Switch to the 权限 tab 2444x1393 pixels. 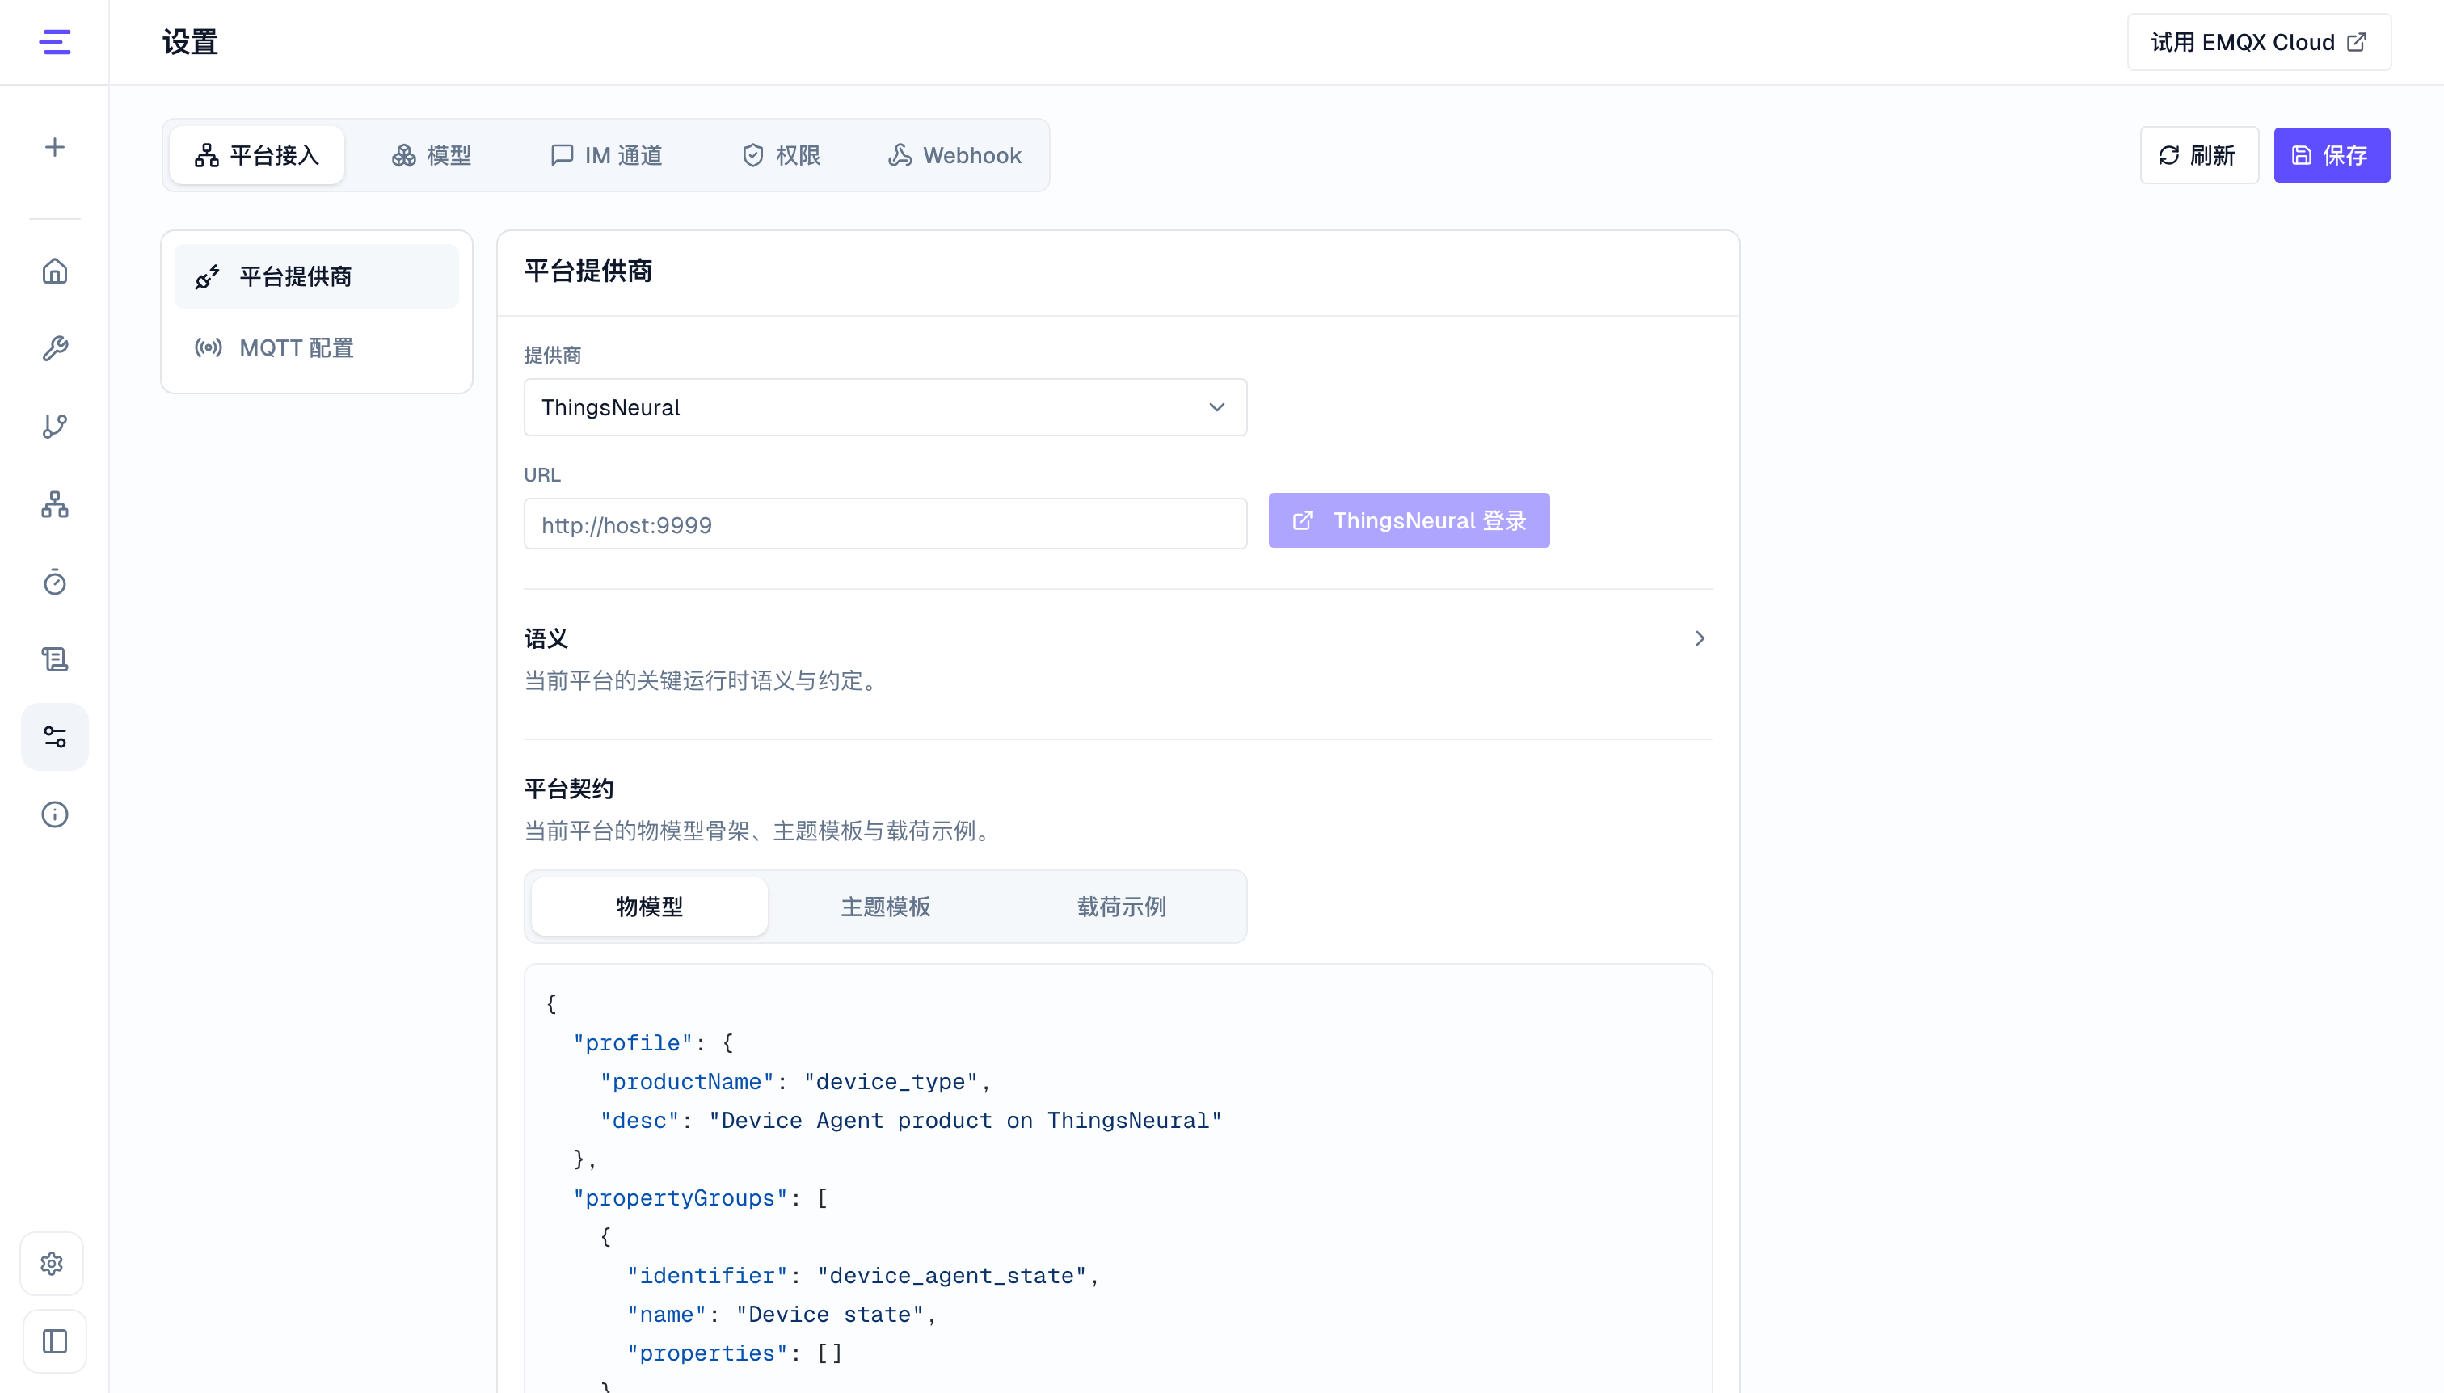782,155
